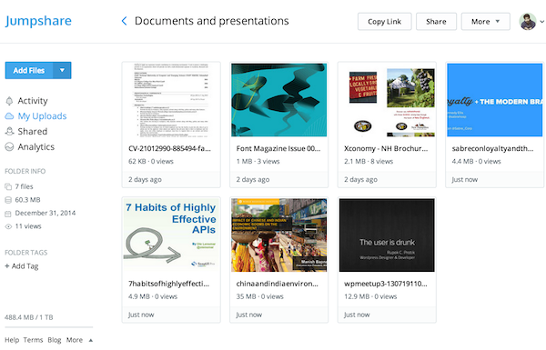Image resolution: width=546 pixels, height=350 pixels.
Task: Open the user profile avatar
Action: point(528,22)
